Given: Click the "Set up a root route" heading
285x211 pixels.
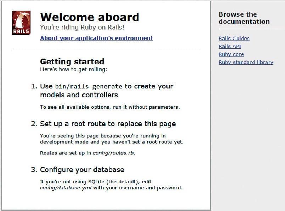Looking at the screenshot, I should [108, 124].
